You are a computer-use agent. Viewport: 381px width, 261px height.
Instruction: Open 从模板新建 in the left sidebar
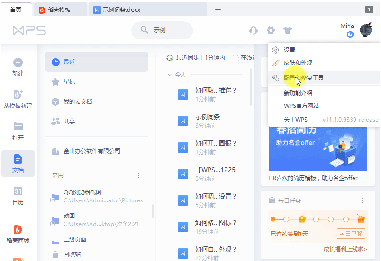18,99
